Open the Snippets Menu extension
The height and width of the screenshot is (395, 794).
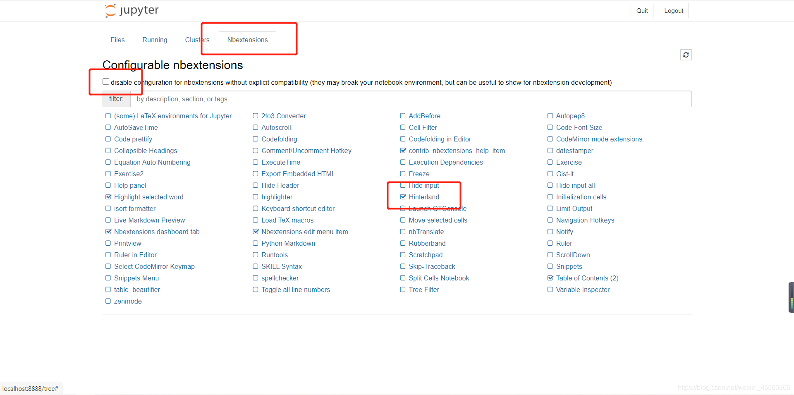pos(136,278)
